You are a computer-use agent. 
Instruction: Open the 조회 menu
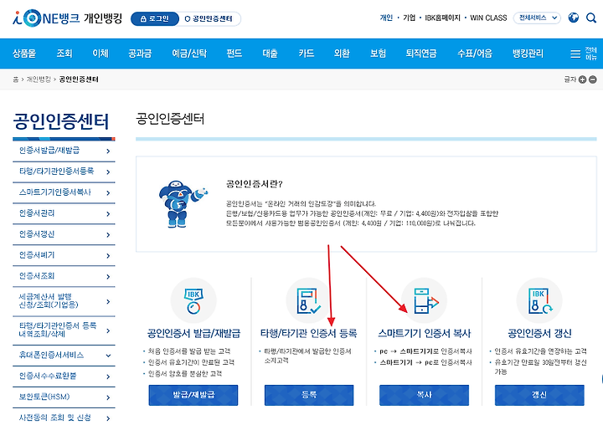64,54
